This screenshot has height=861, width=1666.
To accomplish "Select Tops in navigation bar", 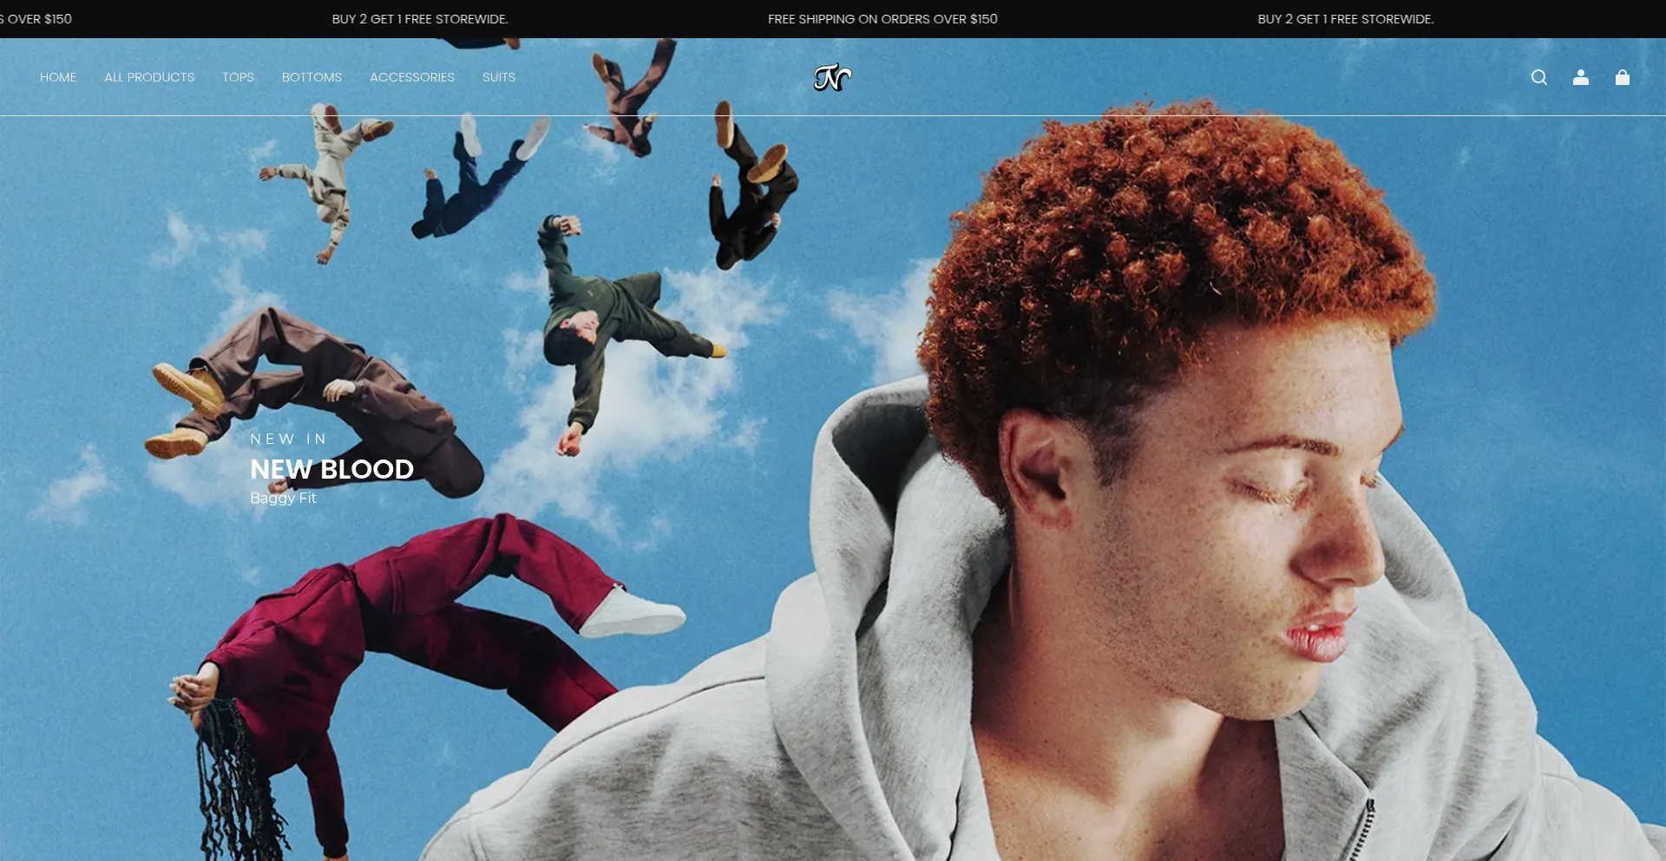I will [x=238, y=77].
